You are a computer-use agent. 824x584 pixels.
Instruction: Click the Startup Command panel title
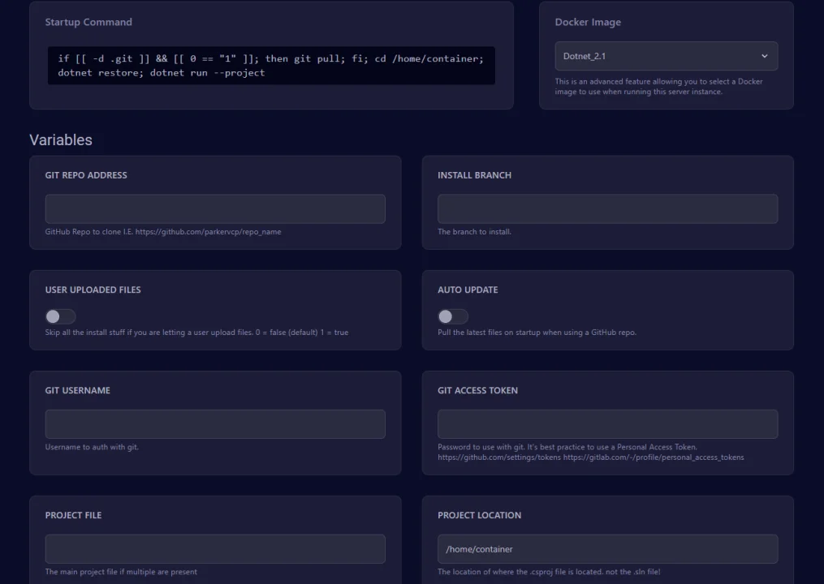88,22
